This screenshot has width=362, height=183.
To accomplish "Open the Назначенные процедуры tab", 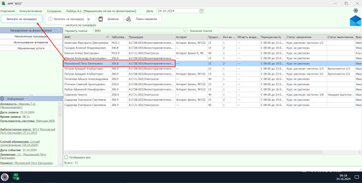I will 31,36.
